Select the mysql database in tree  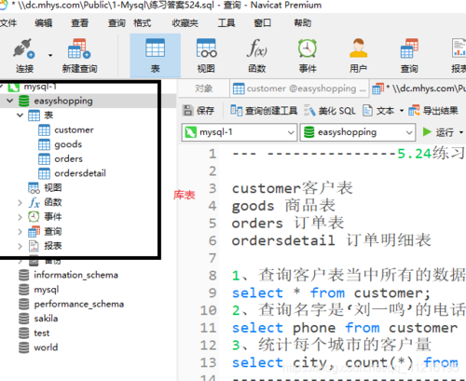47,290
